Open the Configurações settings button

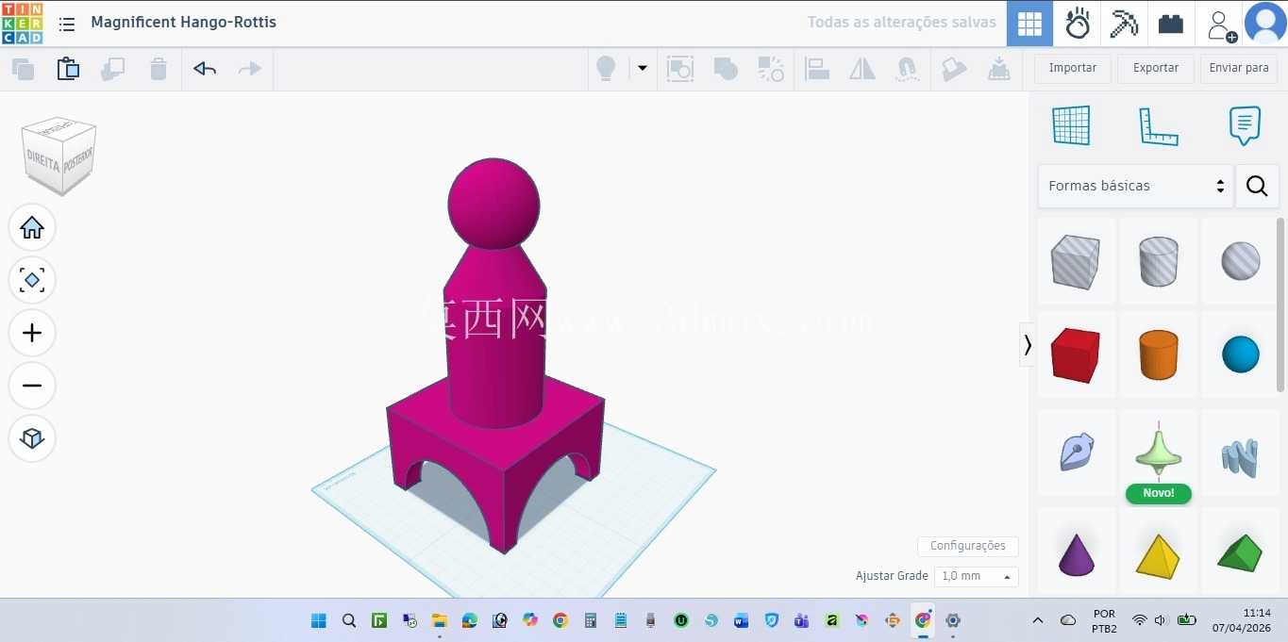(x=967, y=546)
